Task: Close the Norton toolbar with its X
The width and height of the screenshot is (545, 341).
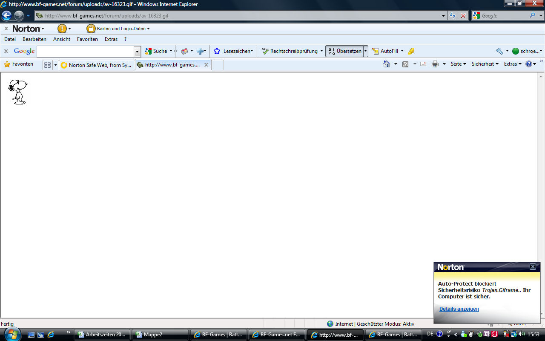Action: tap(6, 29)
